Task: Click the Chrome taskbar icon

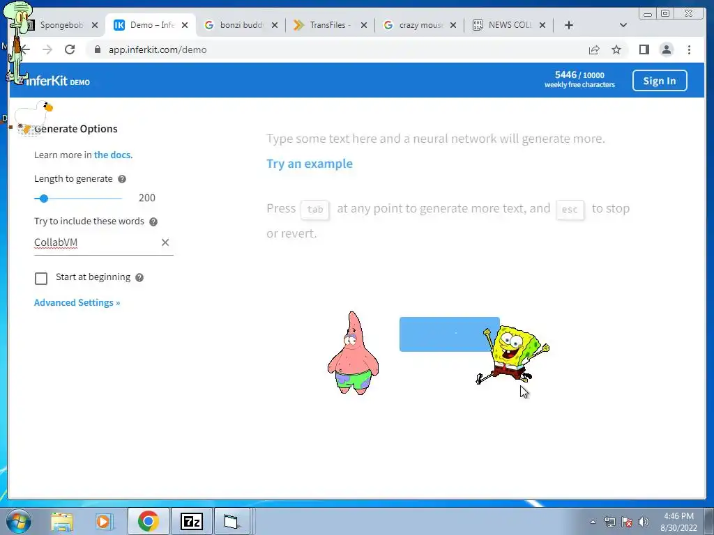Action: [x=148, y=521]
